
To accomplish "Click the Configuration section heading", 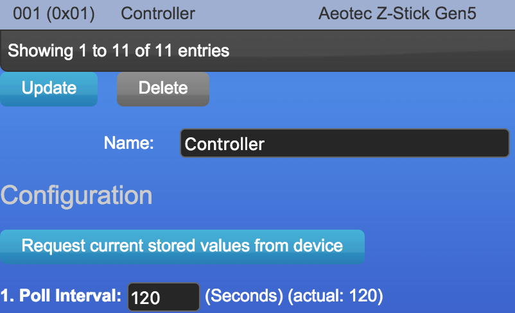I will 76,196.
